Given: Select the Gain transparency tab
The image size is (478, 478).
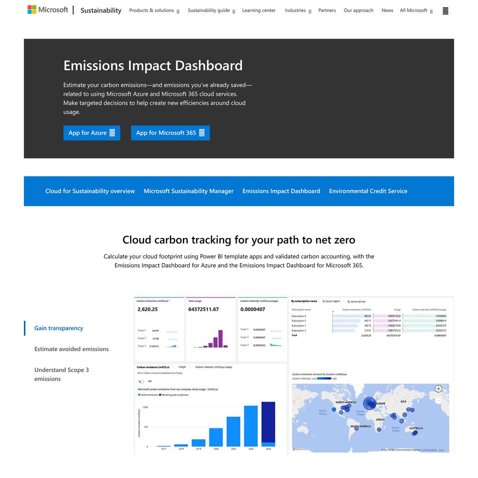Looking at the screenshot, I should pyautogui.click(x=58, y=328).
